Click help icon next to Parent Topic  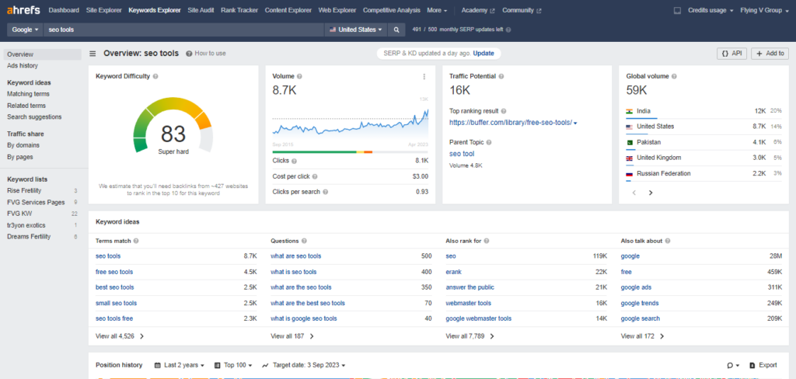(x=489, y=142)
